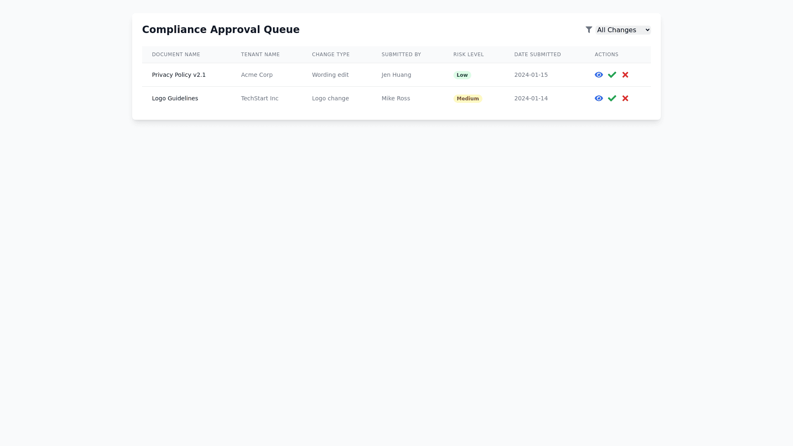Click the Risk Level column header
The image size is (793, 446).
click(x=468, y=55)
